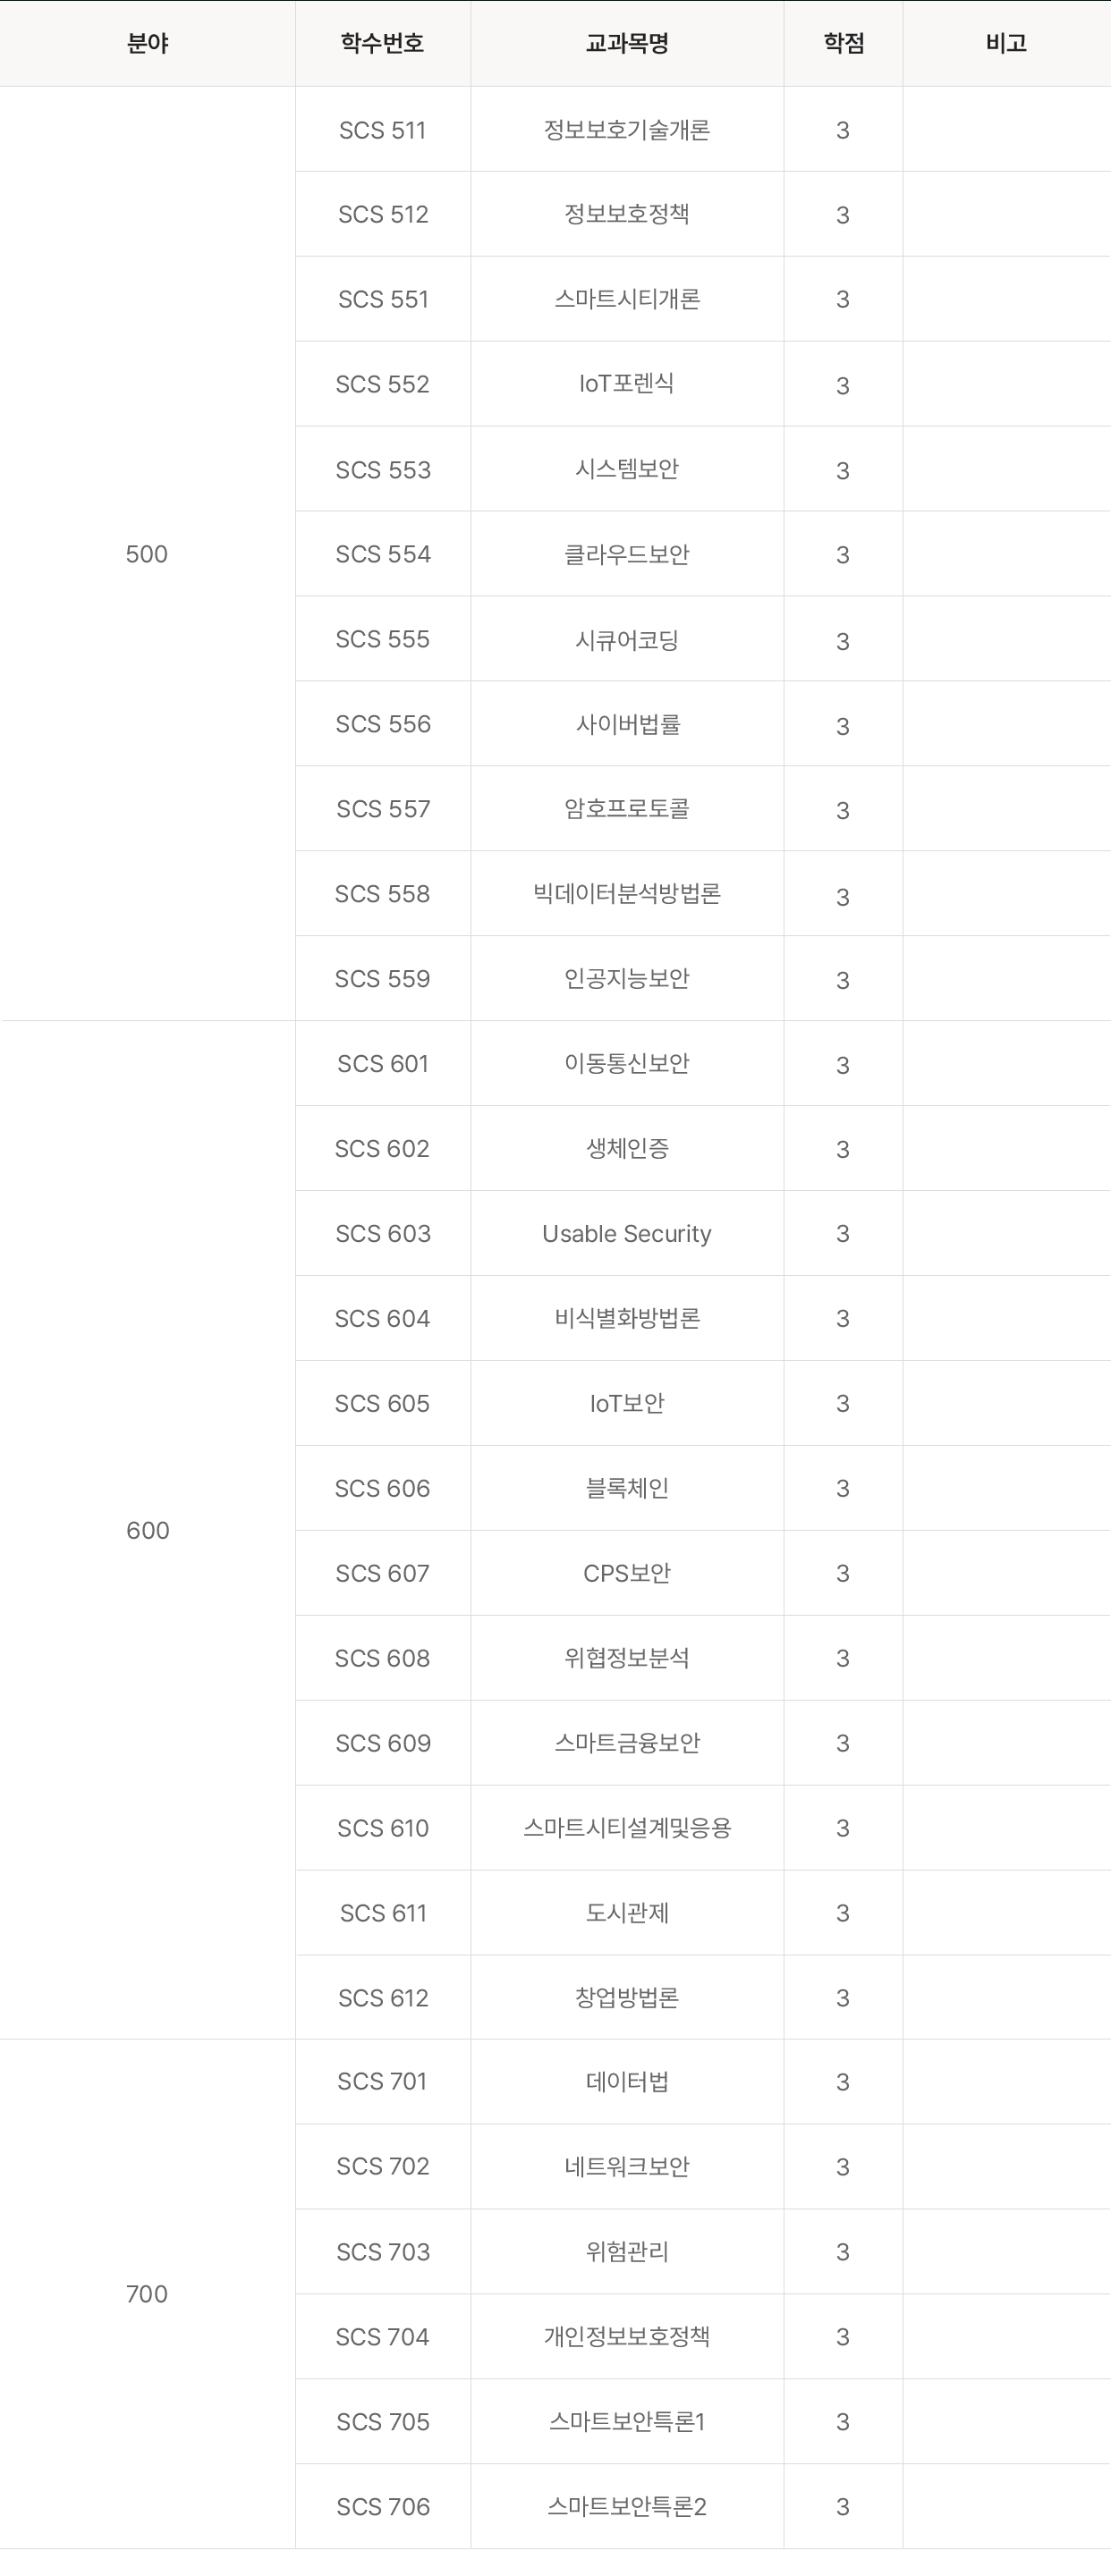Click the 빅데이터분석방법론 course name
Screen dimensions: 1111x2576
[x=627, y=894]
